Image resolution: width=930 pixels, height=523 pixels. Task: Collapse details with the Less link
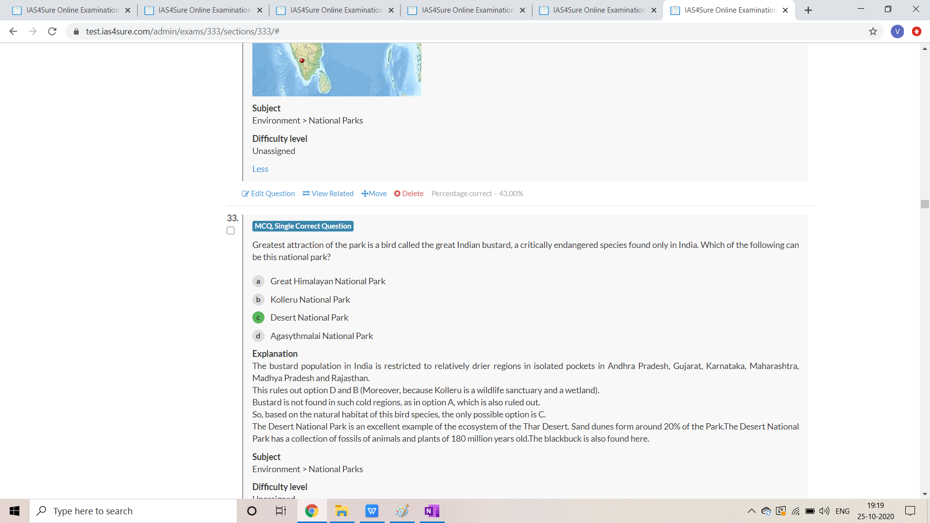point(260,169)
